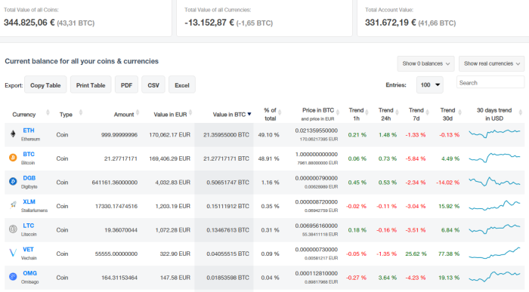Click the orange Bitcoin coin icon
529x292 pixels.
[13, 158]
